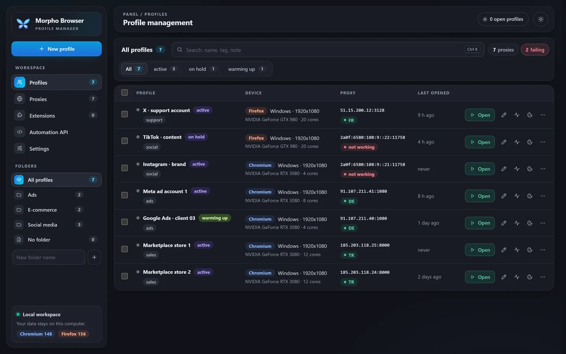Open three-dot menu for Instagram · brand
Viewport: 566px width, 354px height.
coord(543,169)
